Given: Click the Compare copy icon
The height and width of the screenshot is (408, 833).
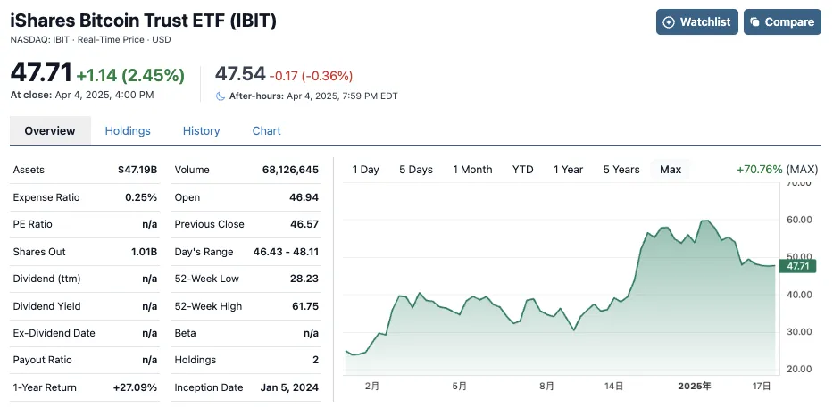Looking at the screenshot, I should click(x=755, y=22).
